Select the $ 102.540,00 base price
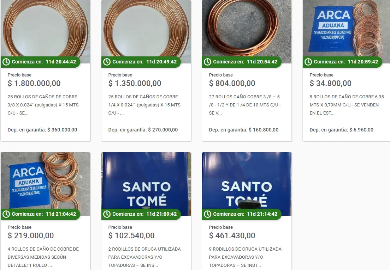Image resolution: width=390 pixels, height=270 pixels. [131, 235]
